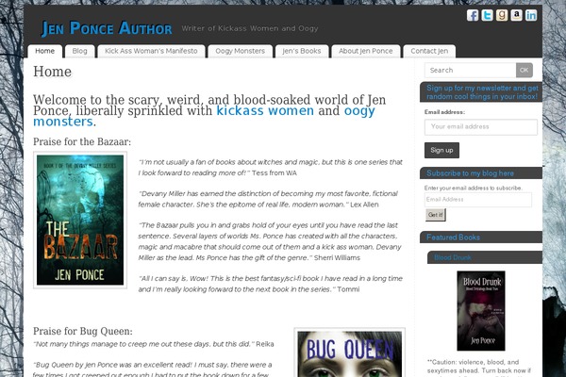This screenshot has width=566, height=377.
Task: Open the Goodreads social icon
Action: [x=502, y=15]
